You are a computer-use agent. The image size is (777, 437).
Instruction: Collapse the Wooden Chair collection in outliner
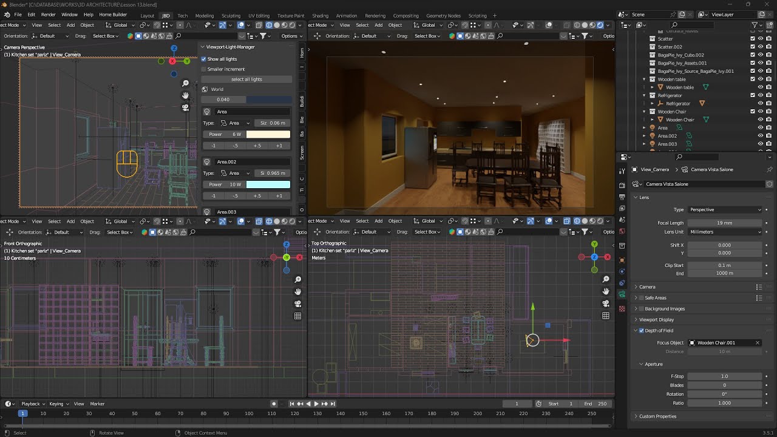644,112
